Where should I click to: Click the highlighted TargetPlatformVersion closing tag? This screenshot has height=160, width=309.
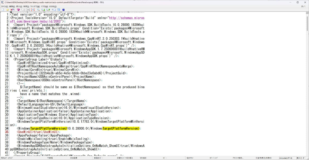pos(121,128)
